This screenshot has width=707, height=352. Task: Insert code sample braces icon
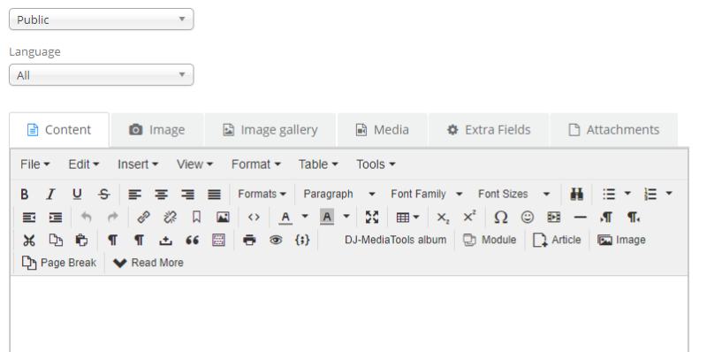click(x=302, y=240)
